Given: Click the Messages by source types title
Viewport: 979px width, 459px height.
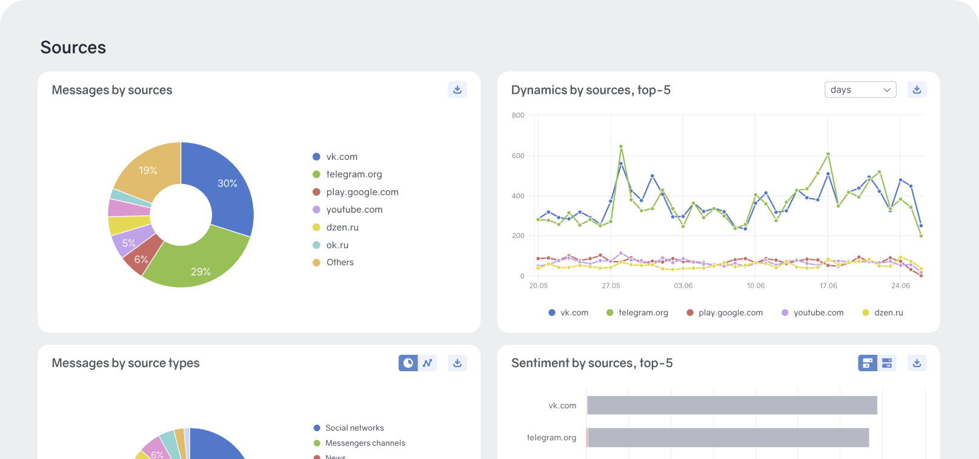Looking at the screenshot, I should [125, 363].
